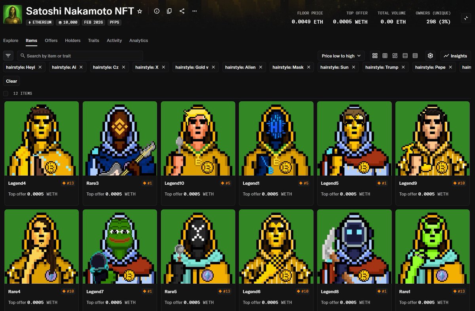475x311 pixels.
Task: Remove the hairstyle: Ai filter
Action: [x=81, y=67]
